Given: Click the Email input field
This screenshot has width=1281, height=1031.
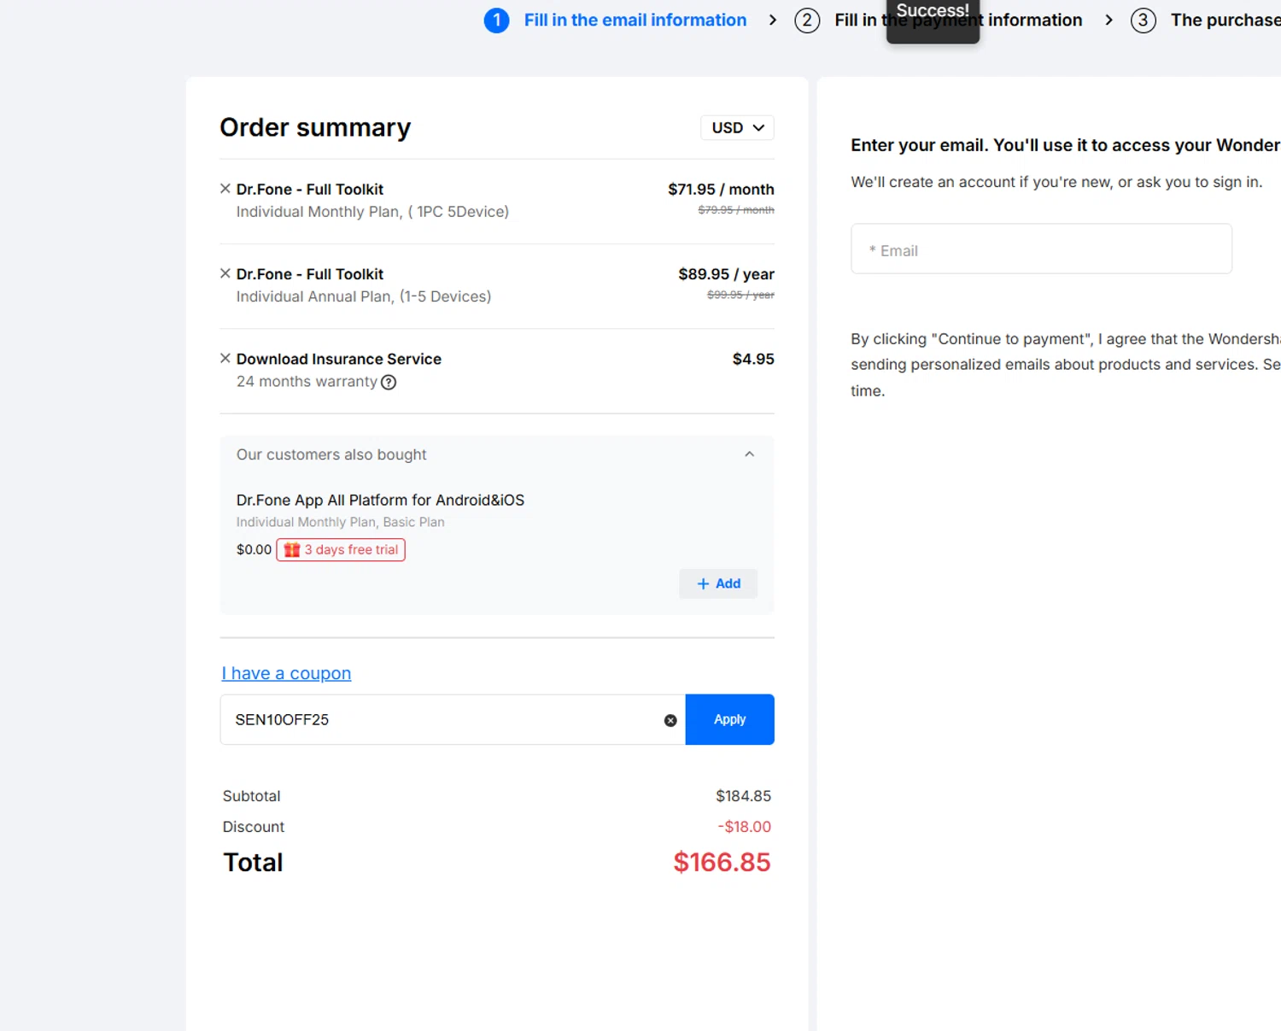Looking at the screenshot, I should (x=1041, y=249).
